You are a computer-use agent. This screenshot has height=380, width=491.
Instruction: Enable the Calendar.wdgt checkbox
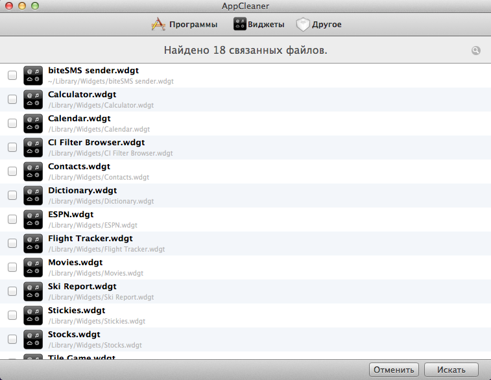[x=12, y=123]
